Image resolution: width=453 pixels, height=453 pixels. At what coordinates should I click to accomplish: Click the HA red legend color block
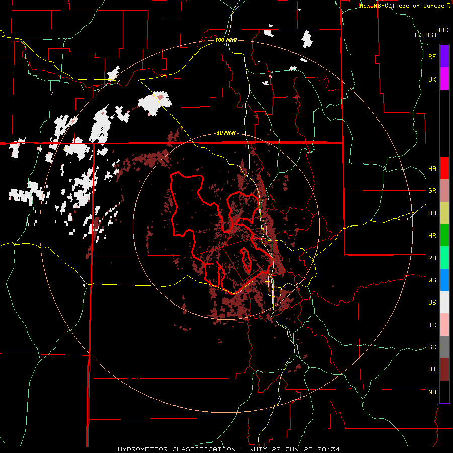pos(444,168)
